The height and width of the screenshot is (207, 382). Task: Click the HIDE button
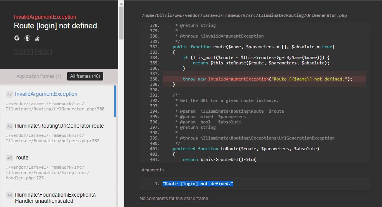coord(43,52)
